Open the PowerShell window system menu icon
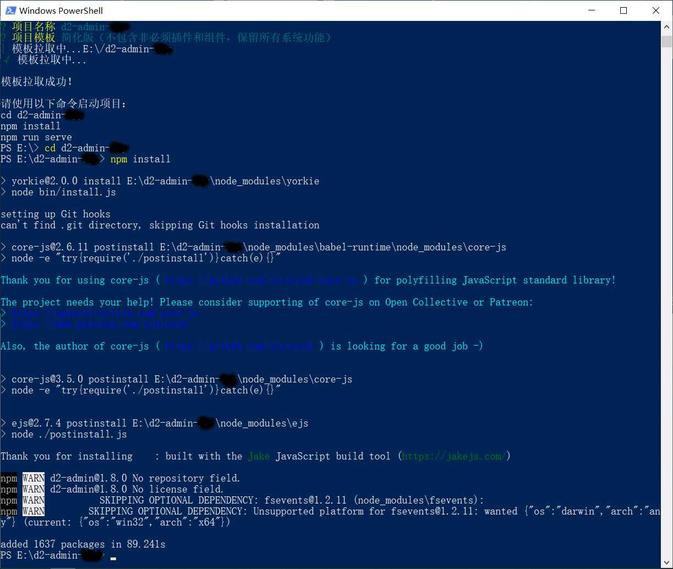This screenshot has height=569, width=673. (10, 10)
